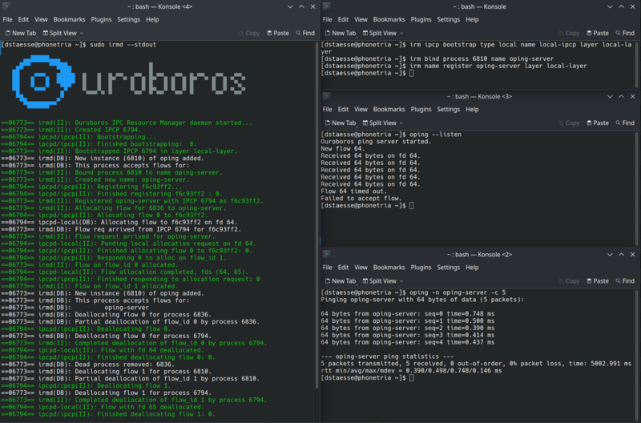Click Copy button in Konsole <2> toolbar
Screen dimensions: 641x423
568,281
